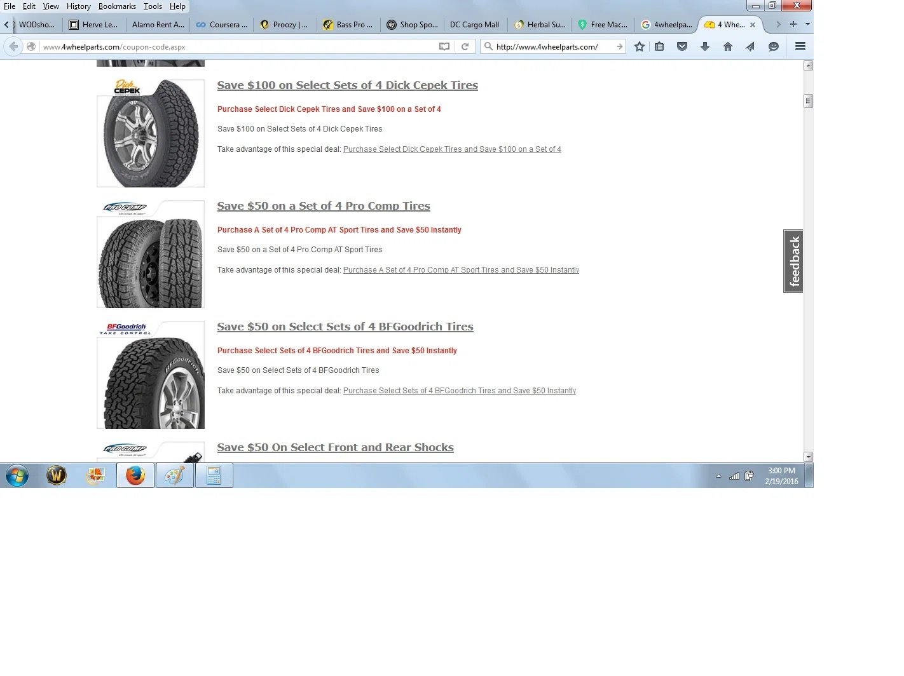Follow Purchase Select Dick Cepek Tires deal link
Screen dimensions: 904x676
(452, 149)
